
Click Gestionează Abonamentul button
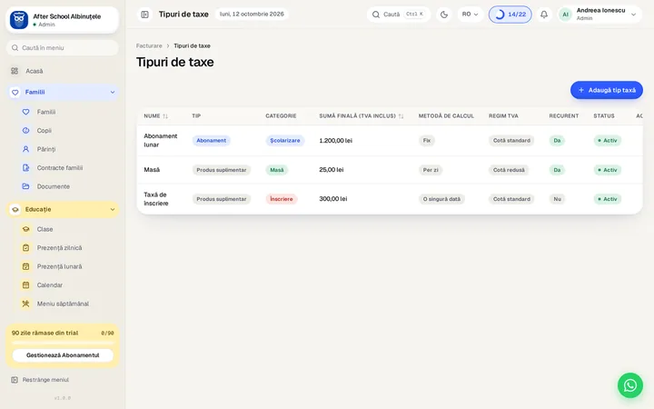coord(63,355)
